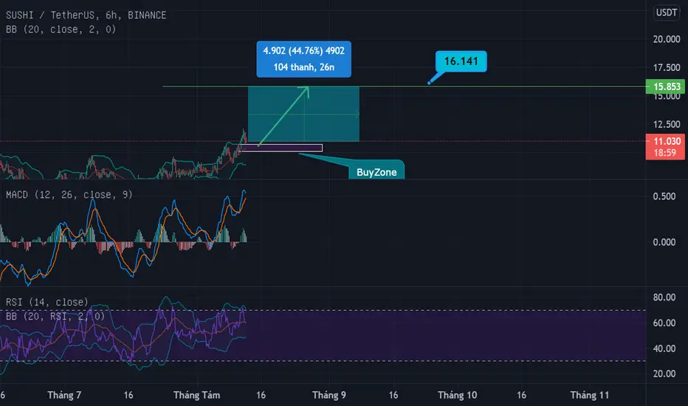Image resolution: width=688 pixels, height=406 pixels.
Task: Select the BB (20, RSI, 2, 0) legend
Action: click(55, 316)
